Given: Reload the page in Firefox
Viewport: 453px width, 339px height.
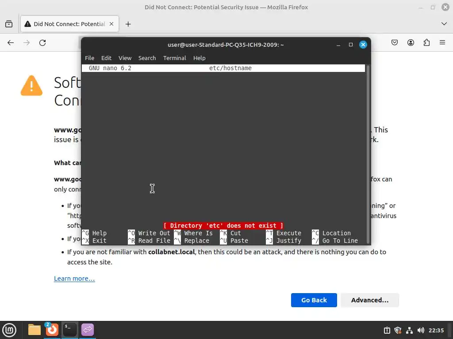Looking at the screenshot, I should click(x=42, y=43).
